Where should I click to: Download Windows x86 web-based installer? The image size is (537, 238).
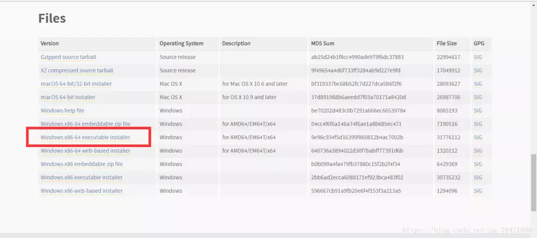click(x=82, y=191)
